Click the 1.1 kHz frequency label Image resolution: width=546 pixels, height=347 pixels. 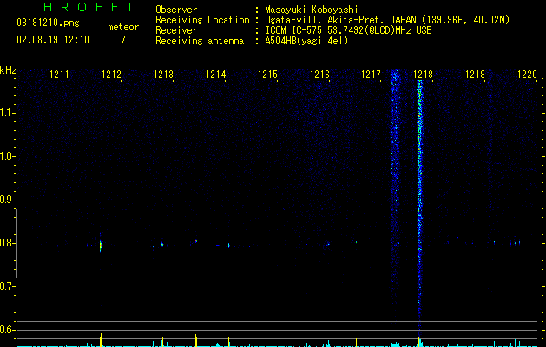tap(6, 113)
